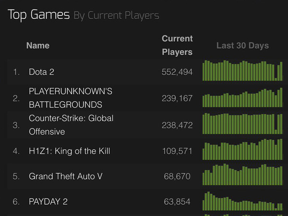Click the BATTLEGROUNDS 30-day bar chart

tap(242, 97)
